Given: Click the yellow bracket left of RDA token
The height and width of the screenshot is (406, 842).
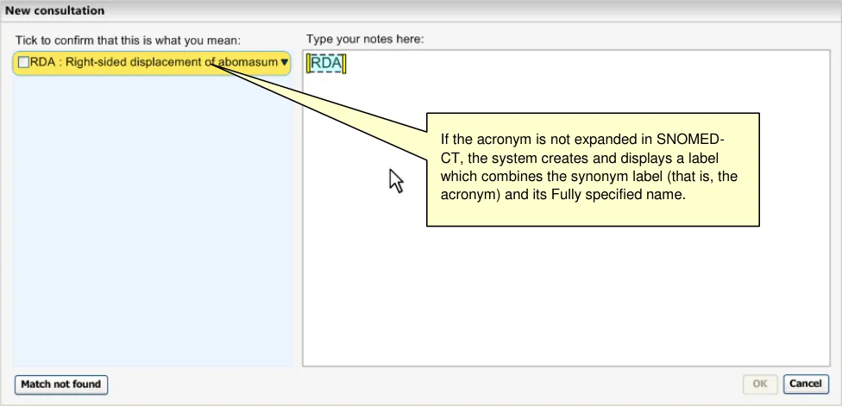Looking at the screenshot, I should (x=308, y=64).
